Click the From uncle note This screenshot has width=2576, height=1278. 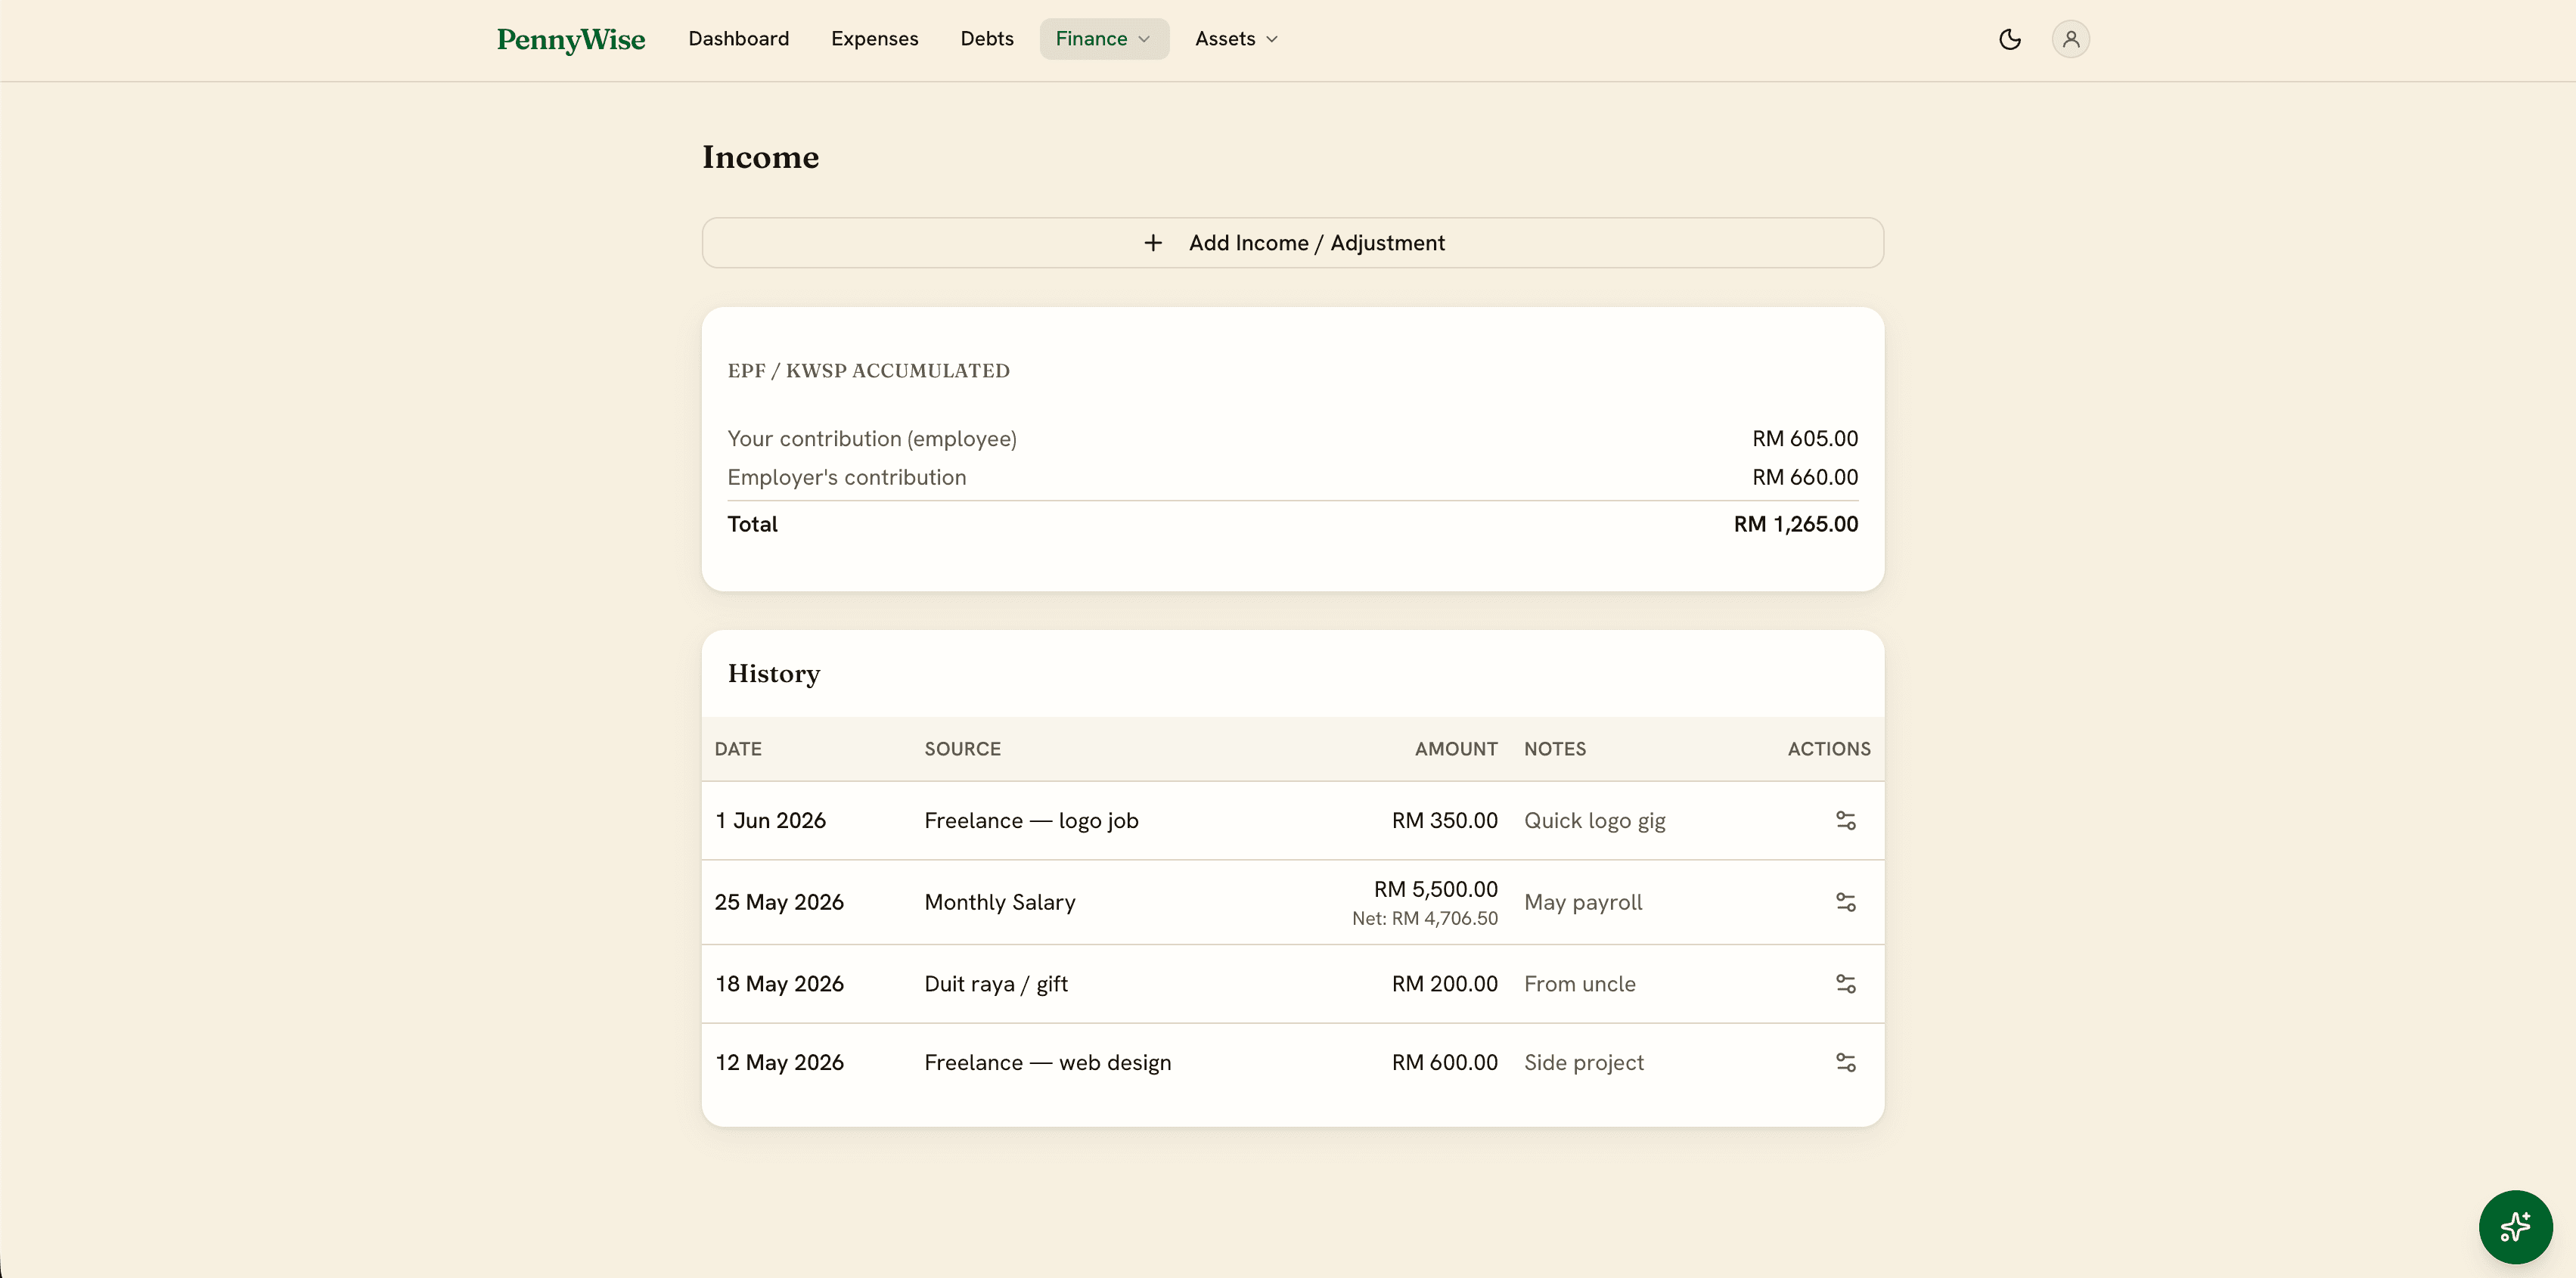[x=1580, y=984]
